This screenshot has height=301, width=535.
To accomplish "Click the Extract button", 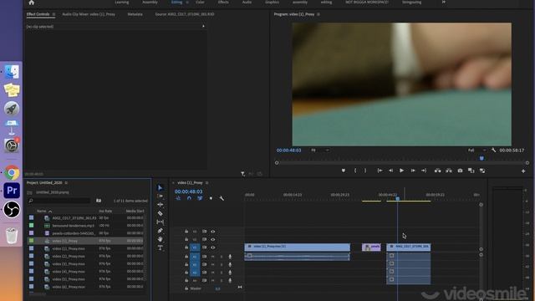I will pos(449,171).
